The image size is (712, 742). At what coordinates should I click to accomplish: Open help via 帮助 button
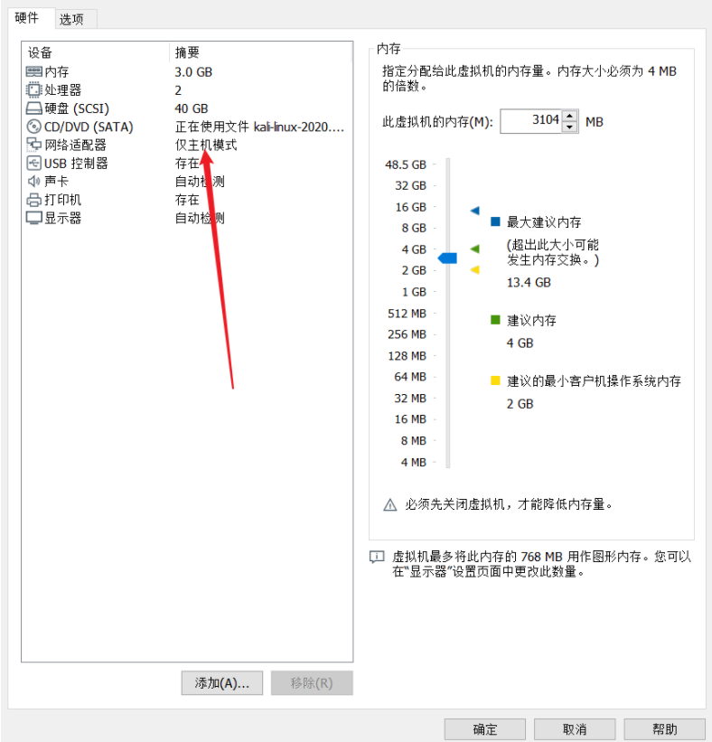tap(665, 729)
